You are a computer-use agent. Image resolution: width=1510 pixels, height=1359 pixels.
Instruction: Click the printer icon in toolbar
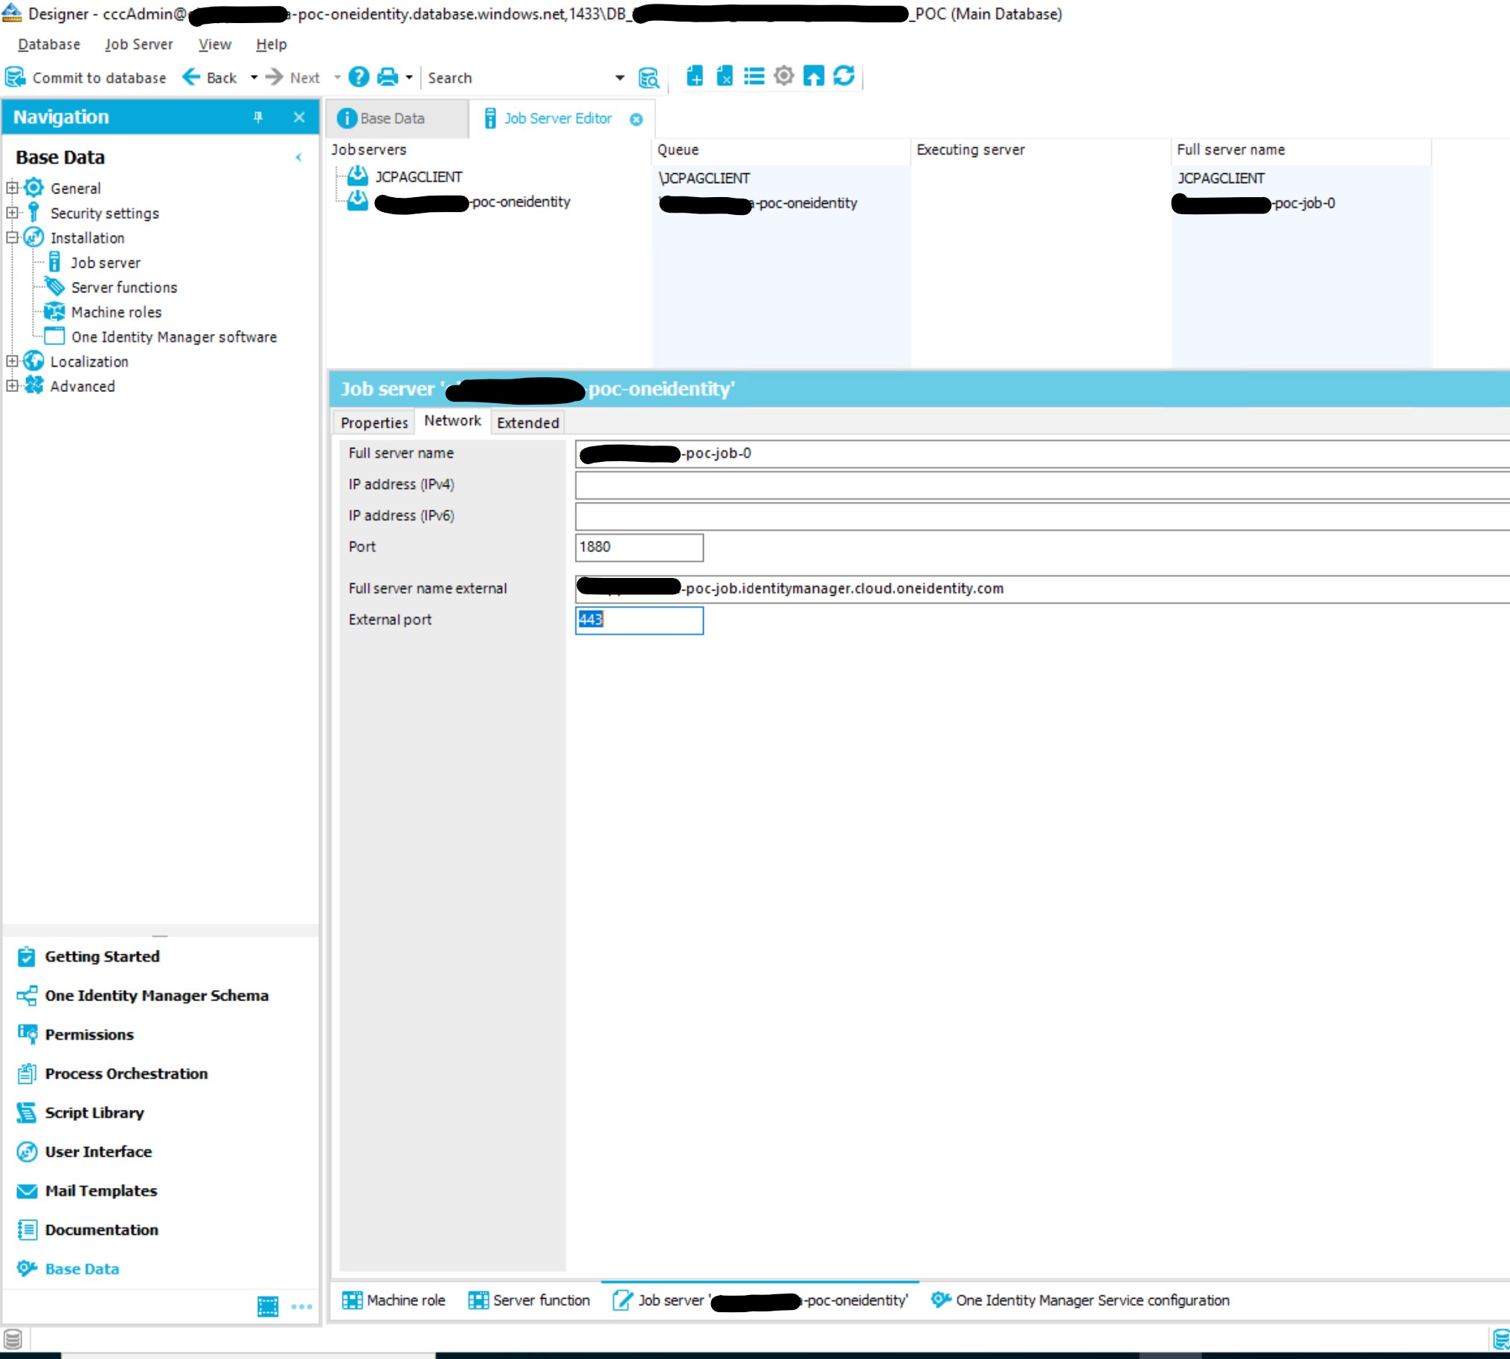tap(388, 77)
